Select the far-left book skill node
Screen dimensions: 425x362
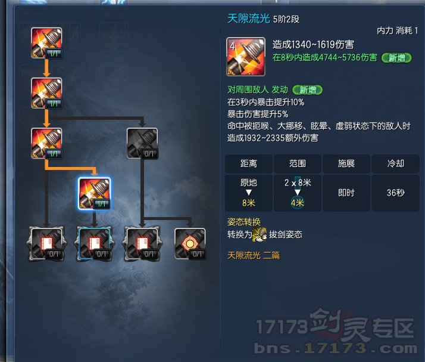point(46,243)
